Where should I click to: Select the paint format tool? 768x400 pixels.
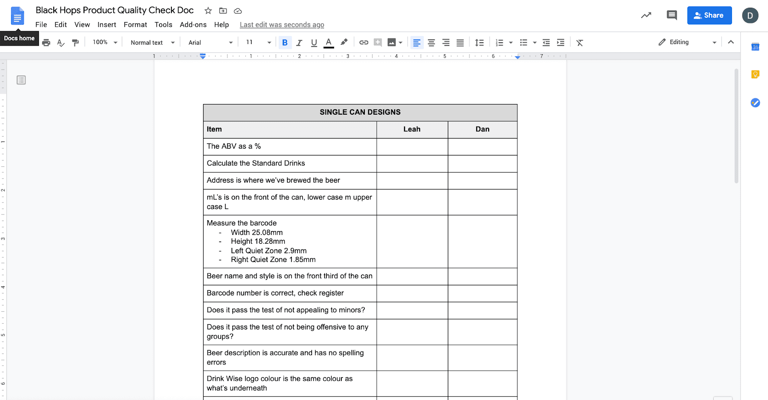(x=75, y=43)
